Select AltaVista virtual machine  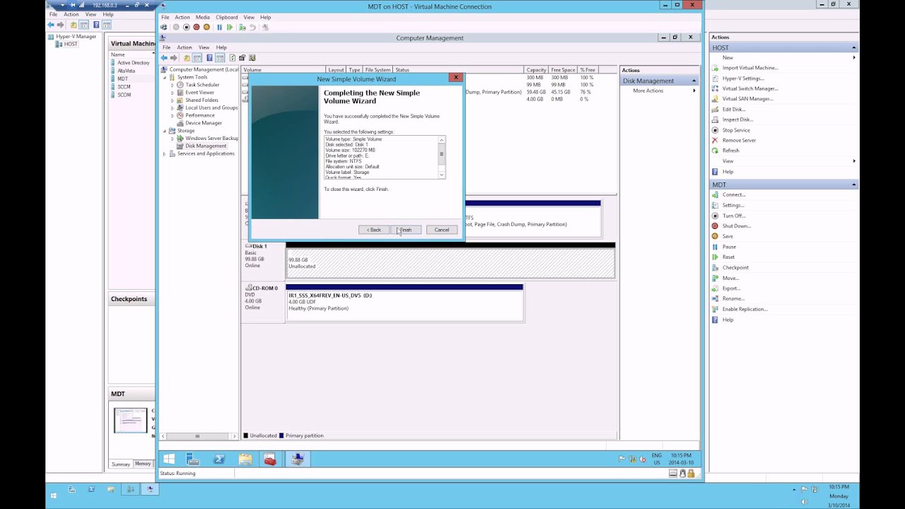coord(126,71)
